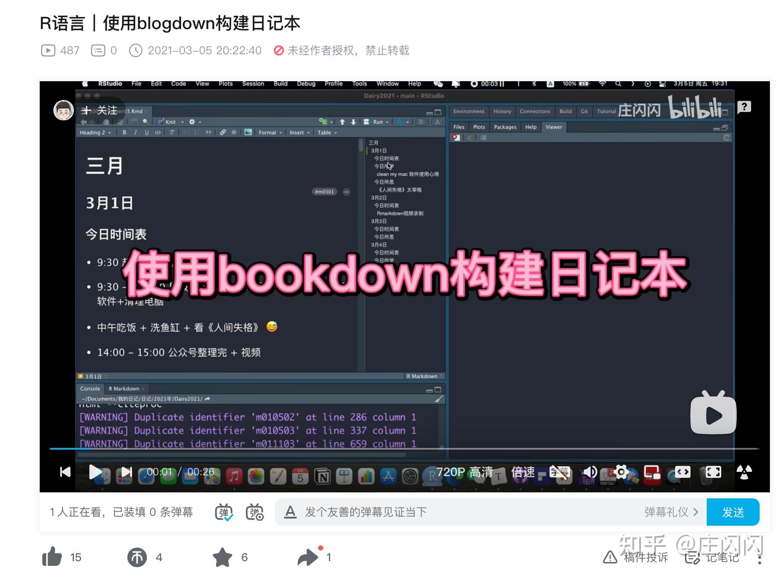Open the Session menu in the menu bar

click(x=253, y=84)
